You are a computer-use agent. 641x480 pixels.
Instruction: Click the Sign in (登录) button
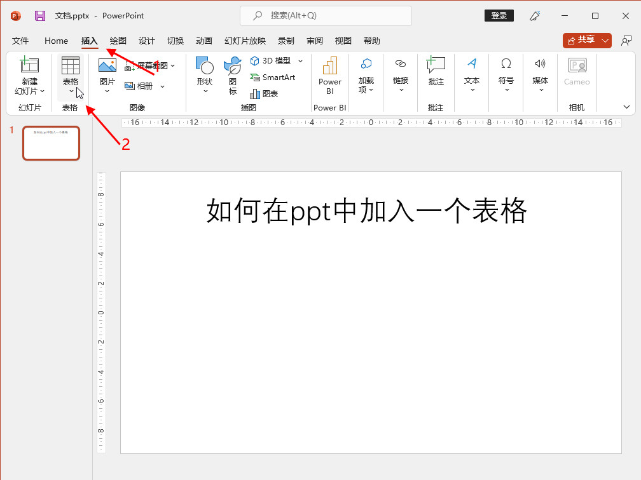pyautogui.click(x=499, y=16)
